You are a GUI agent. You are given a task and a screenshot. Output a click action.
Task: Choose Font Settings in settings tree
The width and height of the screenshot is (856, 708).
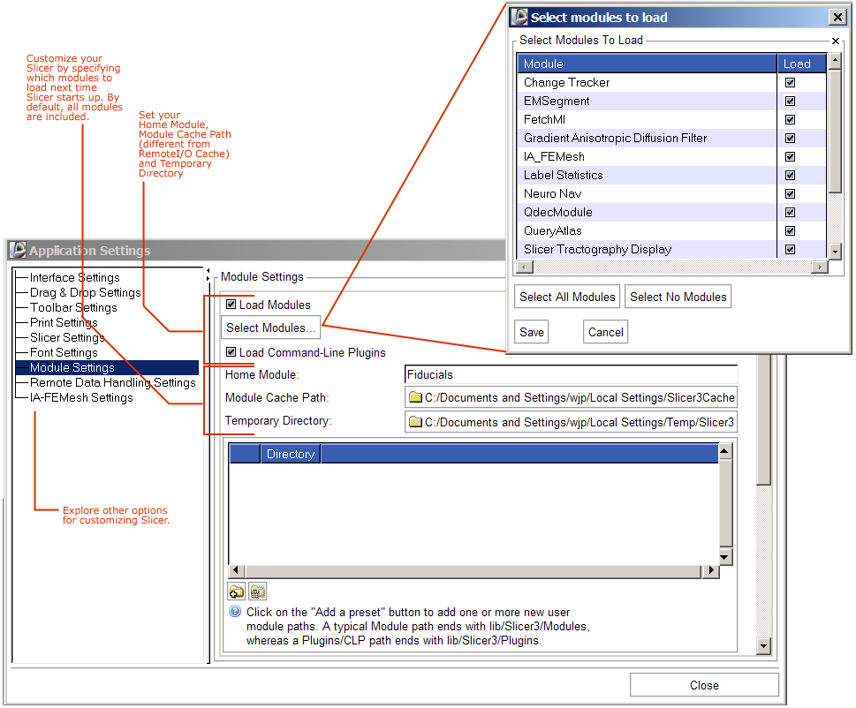64,352
